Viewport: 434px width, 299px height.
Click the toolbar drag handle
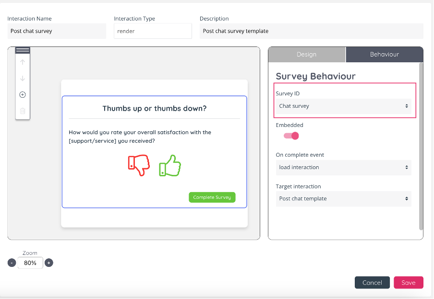23,50
